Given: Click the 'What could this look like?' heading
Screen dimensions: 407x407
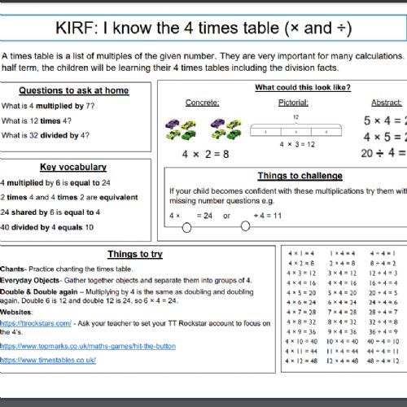Looking at the screenshot, I should pos(303,87).
